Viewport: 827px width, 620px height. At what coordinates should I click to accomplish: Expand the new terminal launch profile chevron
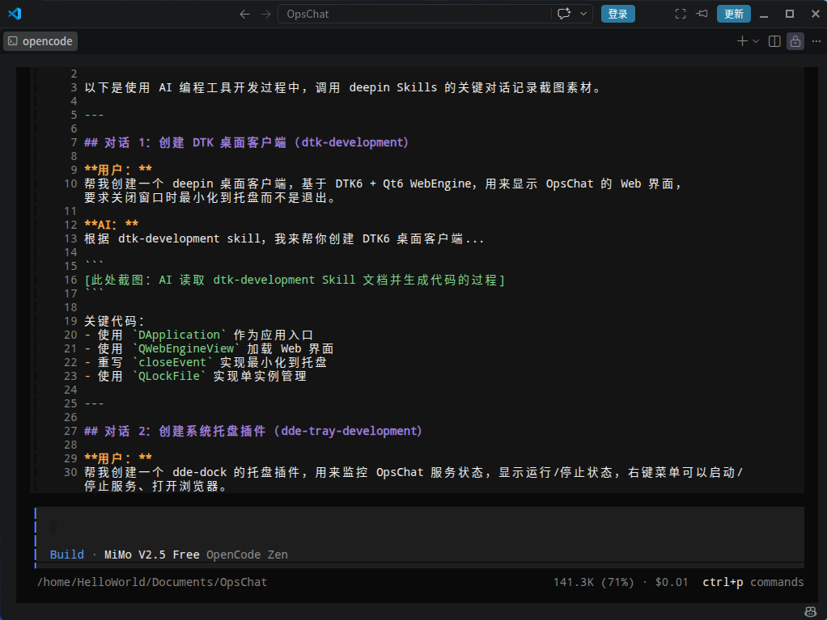(x=756, y=41)
